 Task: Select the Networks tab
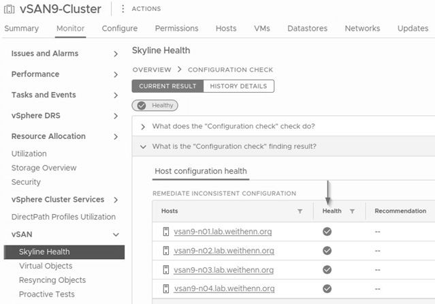tap(362, 29)
